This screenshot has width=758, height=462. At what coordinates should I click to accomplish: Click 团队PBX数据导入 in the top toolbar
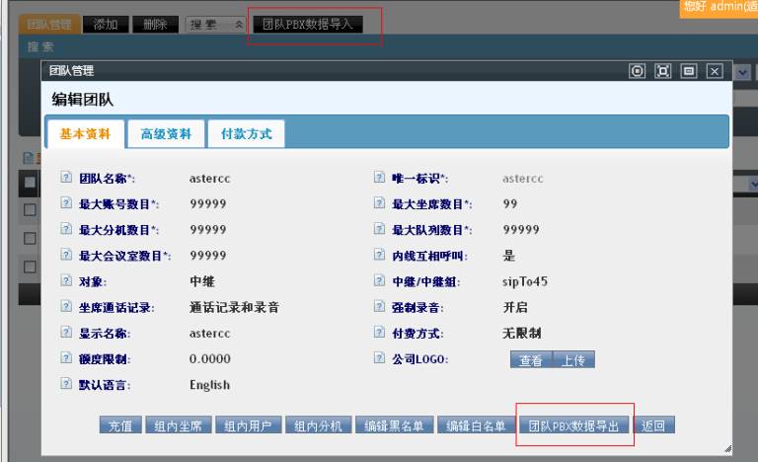click(312, 24)
